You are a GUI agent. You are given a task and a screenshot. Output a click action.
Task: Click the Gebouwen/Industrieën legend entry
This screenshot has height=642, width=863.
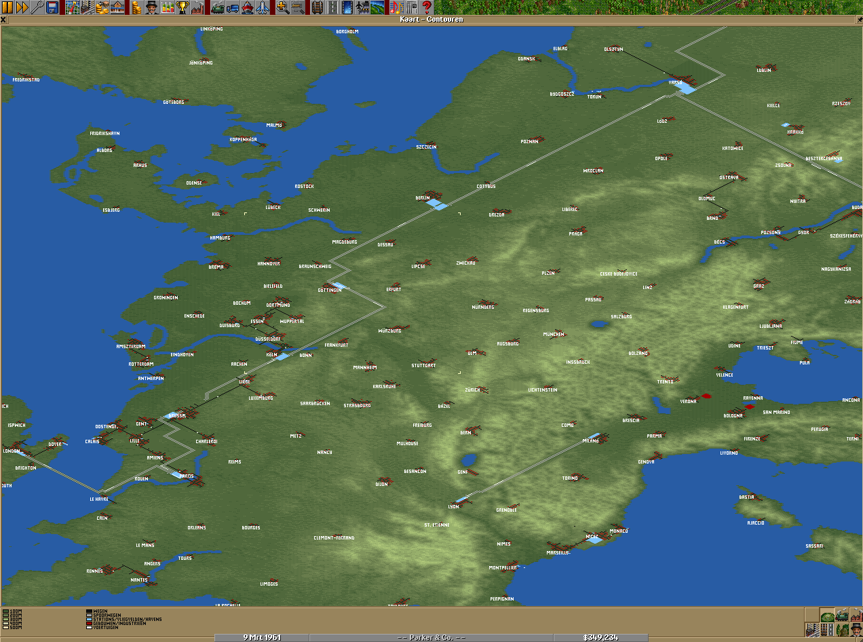click(x=115, y=622)
